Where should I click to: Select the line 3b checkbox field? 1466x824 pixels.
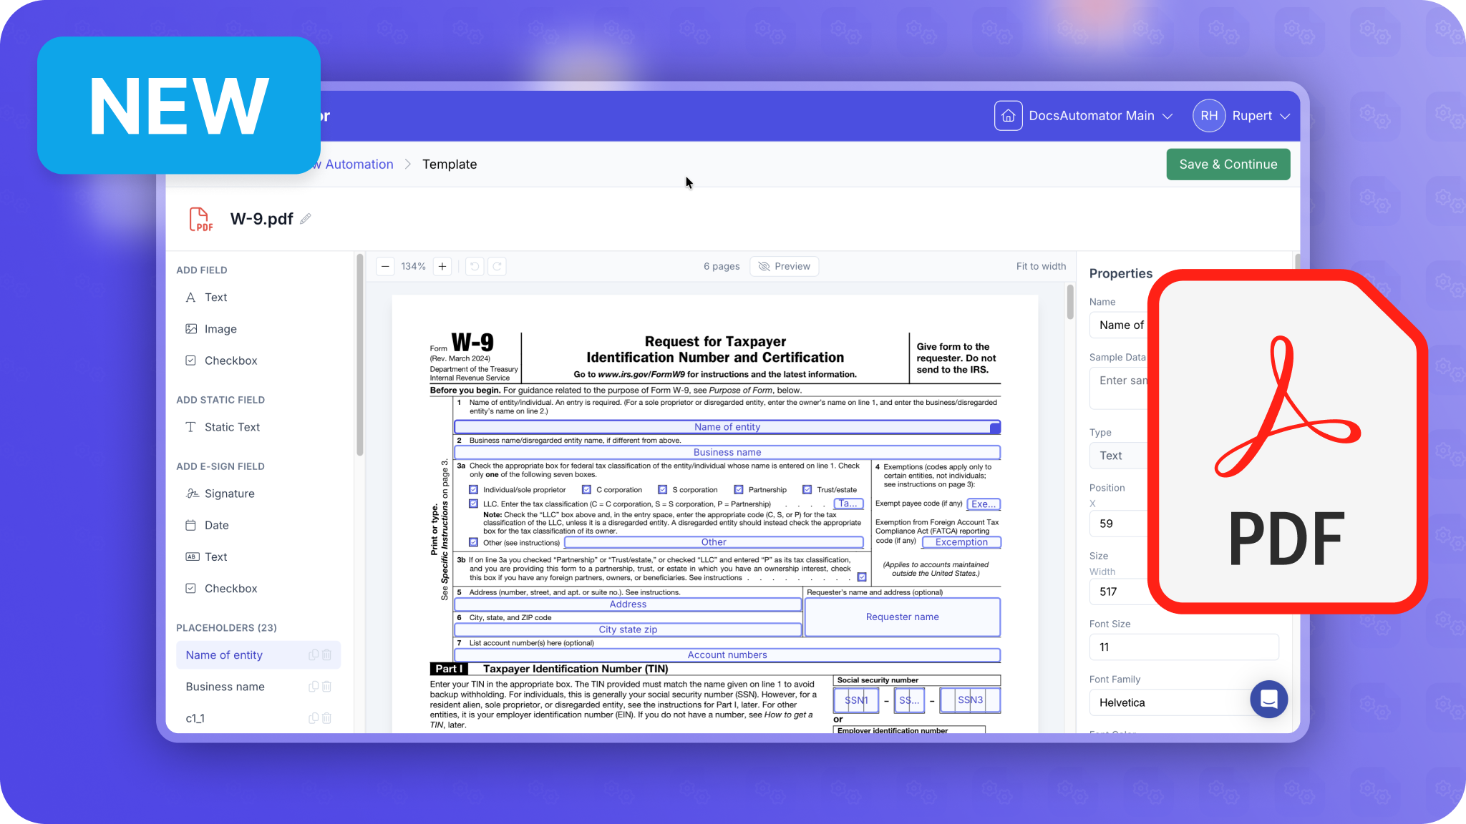862,577
